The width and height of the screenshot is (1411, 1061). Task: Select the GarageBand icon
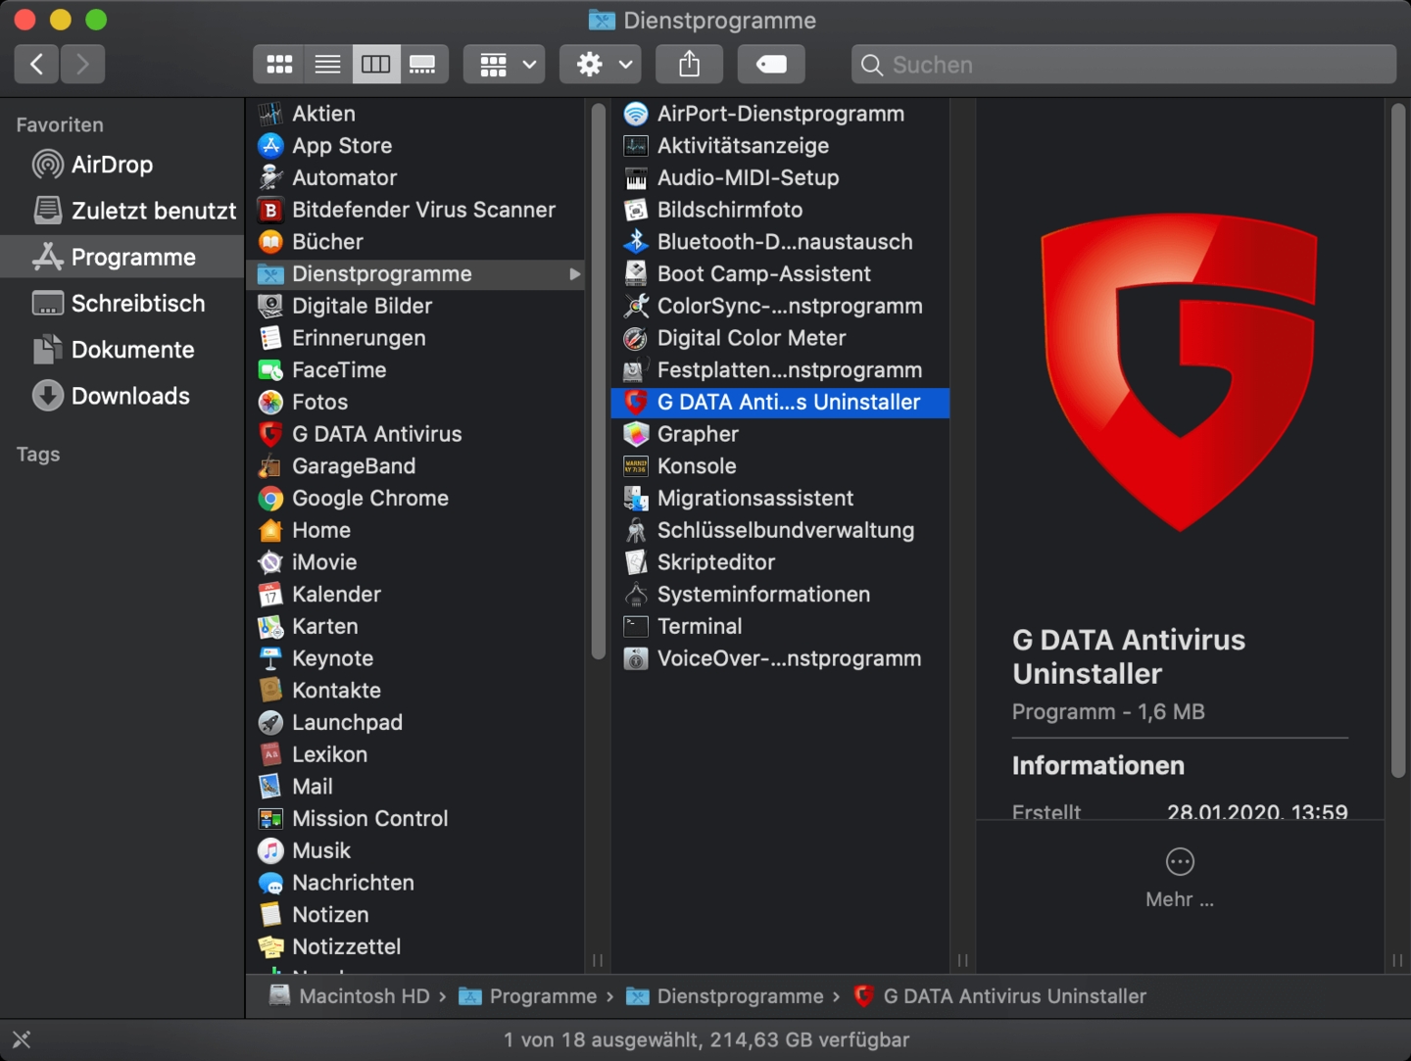270,466
